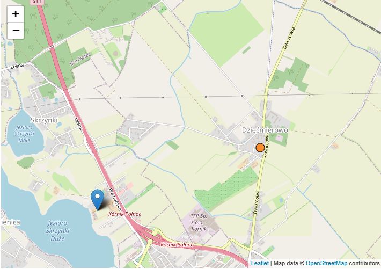Click the Skrzynki village label
381x269 pixels.
click(x=44, y=120)
